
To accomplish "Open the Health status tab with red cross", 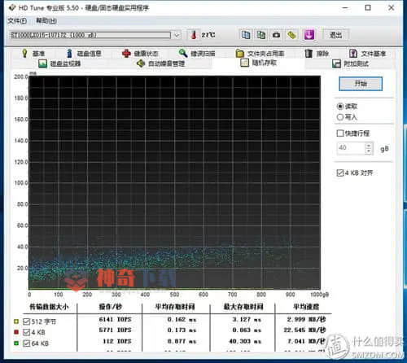I will point(140,54).
